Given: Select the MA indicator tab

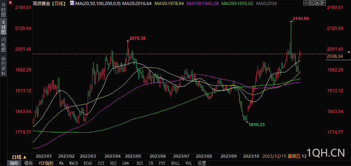Looking at the screenshot, I should pyautogui.click(x=61, y=163).
